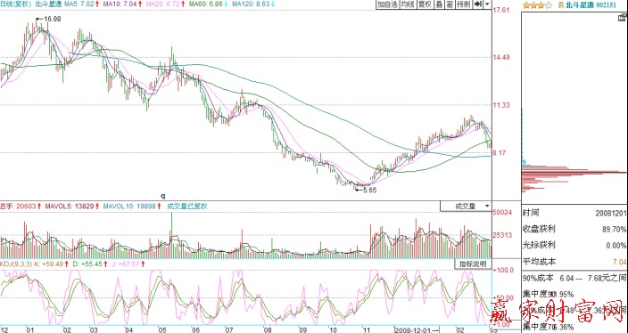Click the 平均成本 7.04 row
The width and height of the screenshot is (628, 333).
pos(574,263)
